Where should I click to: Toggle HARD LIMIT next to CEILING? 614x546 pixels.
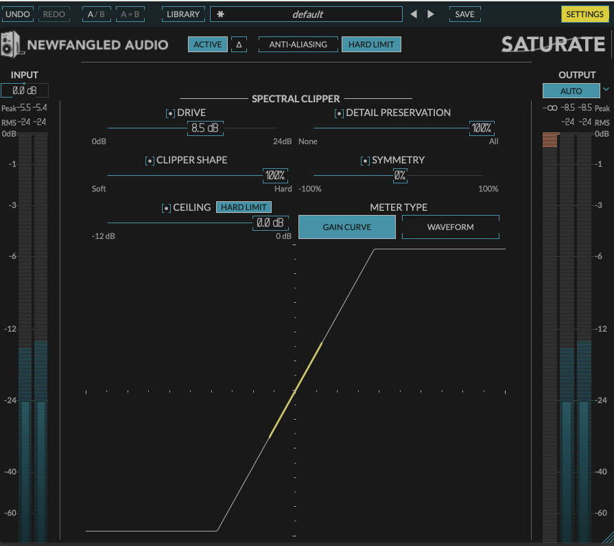[244, 207]
